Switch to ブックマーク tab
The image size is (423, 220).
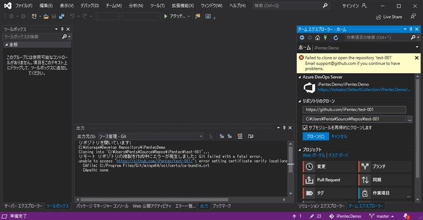(x=222, y=206)
